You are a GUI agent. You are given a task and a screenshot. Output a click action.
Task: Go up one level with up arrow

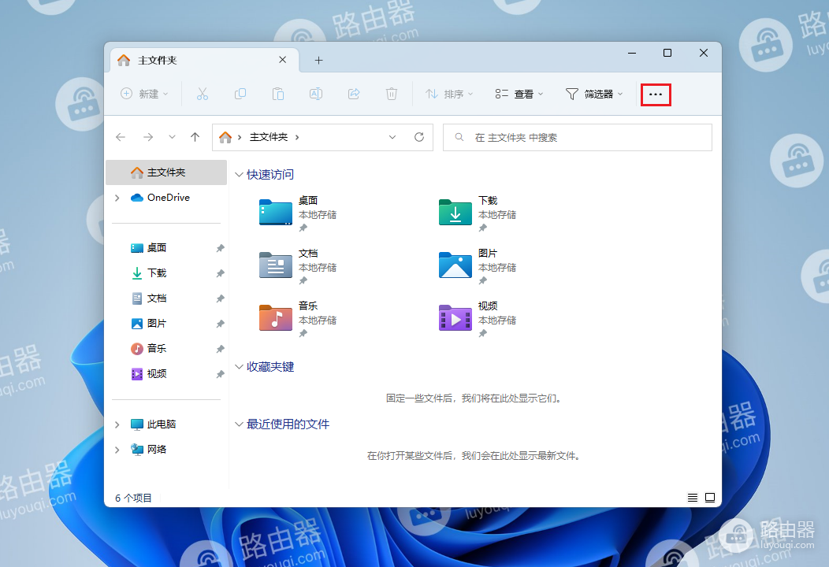click(x=195, y=137)
